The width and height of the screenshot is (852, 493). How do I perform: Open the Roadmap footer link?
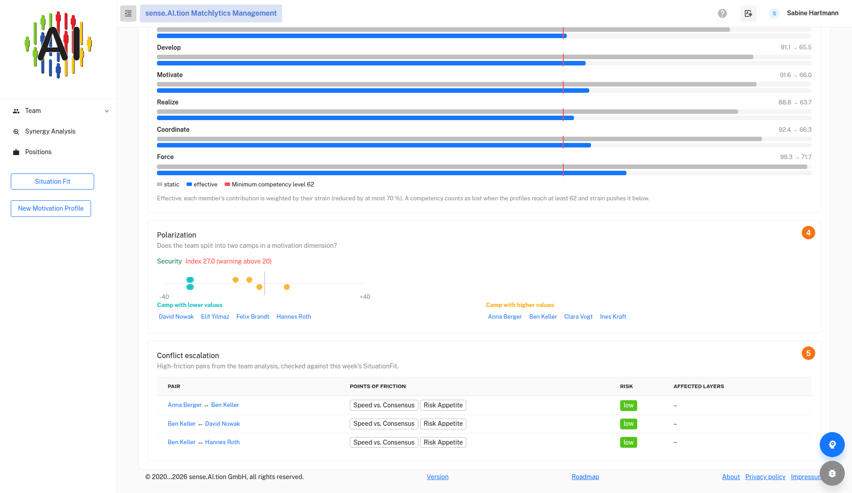585,477
